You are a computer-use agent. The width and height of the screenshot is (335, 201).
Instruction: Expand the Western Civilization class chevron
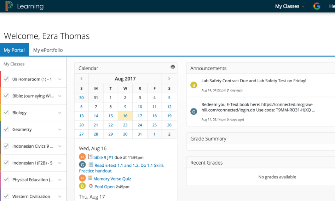click(60, 196)
